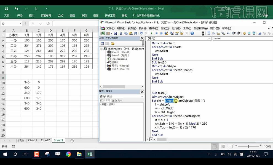Image resolution: width=273 pixels, height=165 pixels.
Task: Click project panel horizontal scrollbar
Action: point(114,87)
